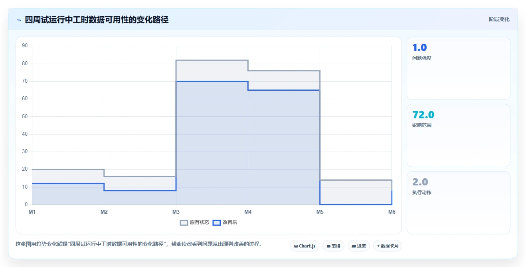Click the chart description sentence below the chart

138,244
